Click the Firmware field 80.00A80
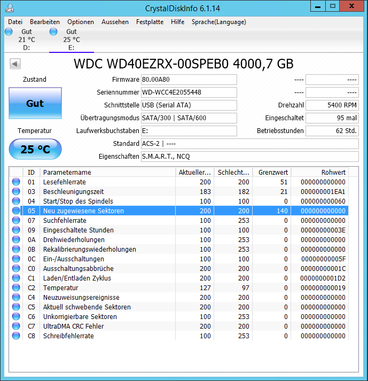The height and width of the screenshot is (381, 368). pos(189,80)
